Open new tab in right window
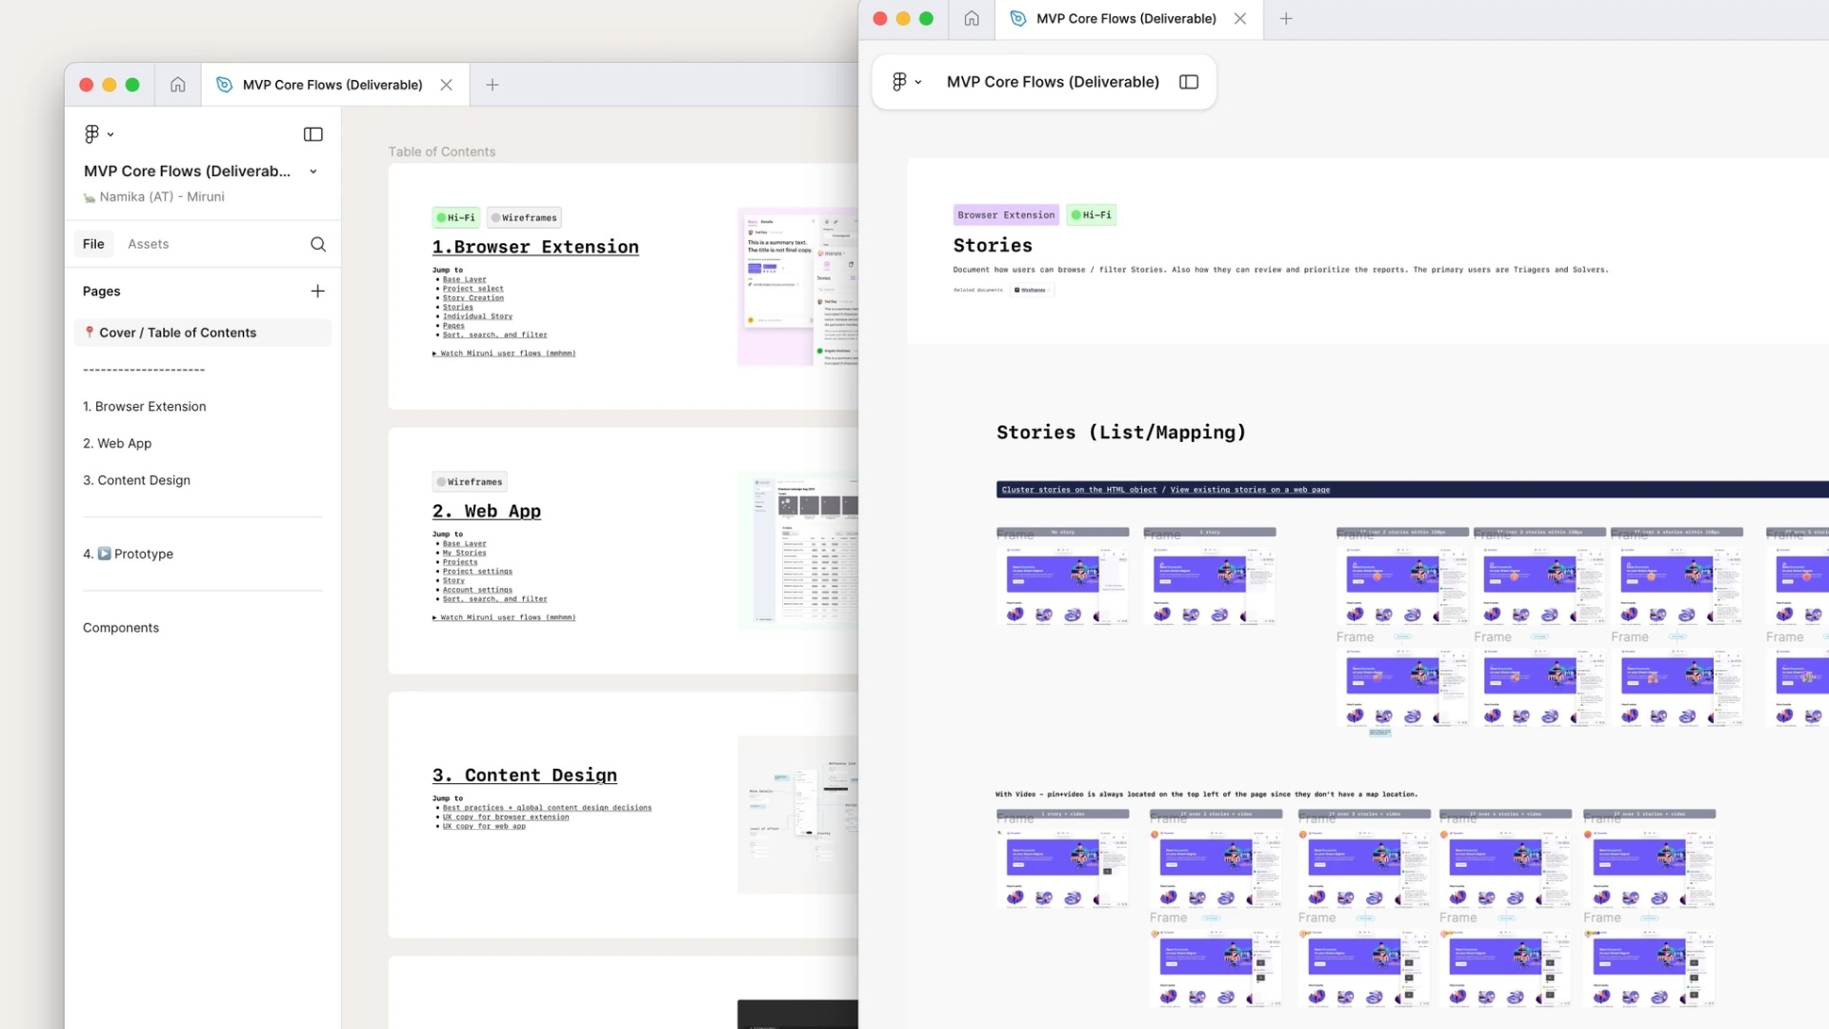1829x1029 pixels. (1285, 18)
